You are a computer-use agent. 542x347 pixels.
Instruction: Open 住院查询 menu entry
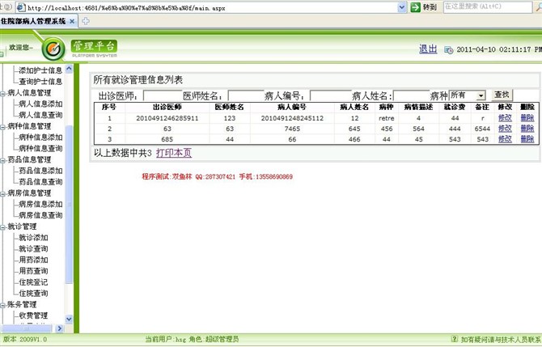tap(33, 293)
